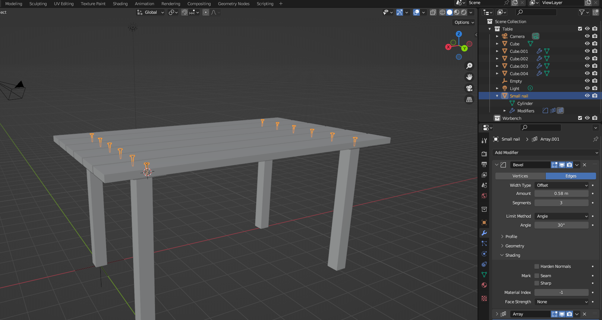Viewport: 602px width, 320px height.
Task: Select Vertices bevel mode button
Action: [520, 176]
